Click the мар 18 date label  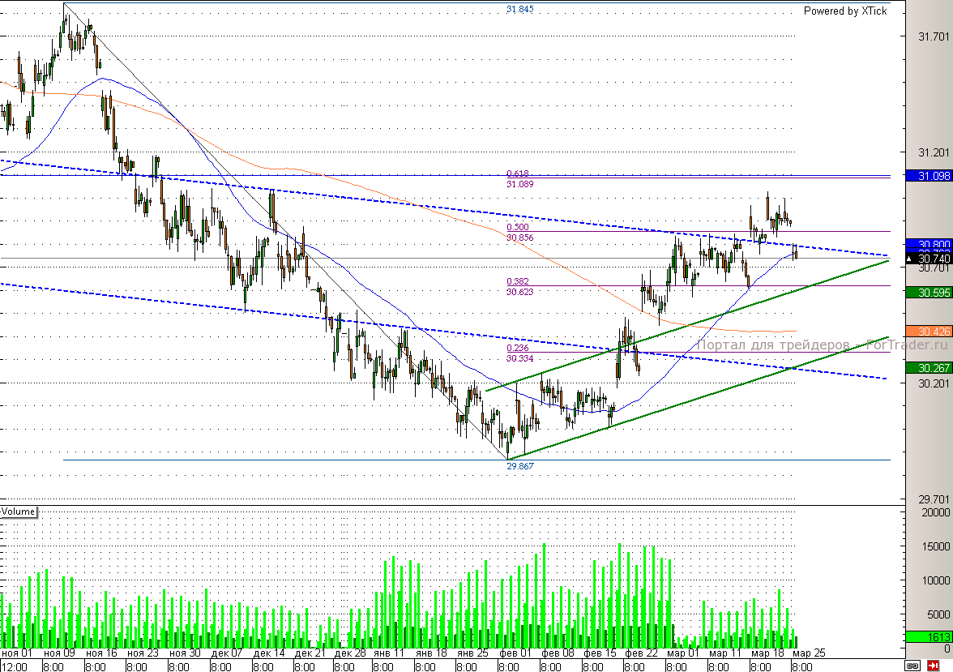point(767,653)
